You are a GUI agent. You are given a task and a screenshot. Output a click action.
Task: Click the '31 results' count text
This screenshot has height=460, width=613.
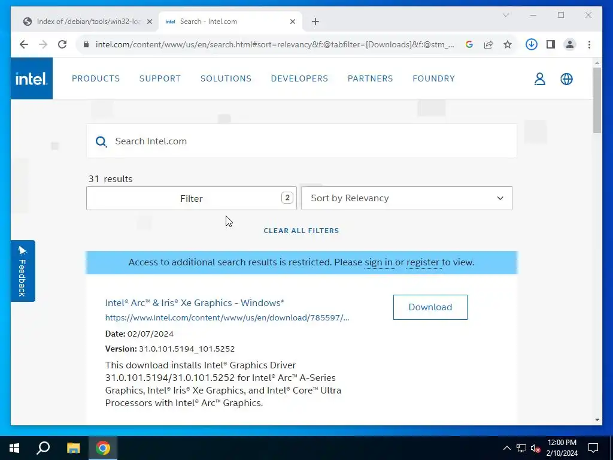coord(110,179)
